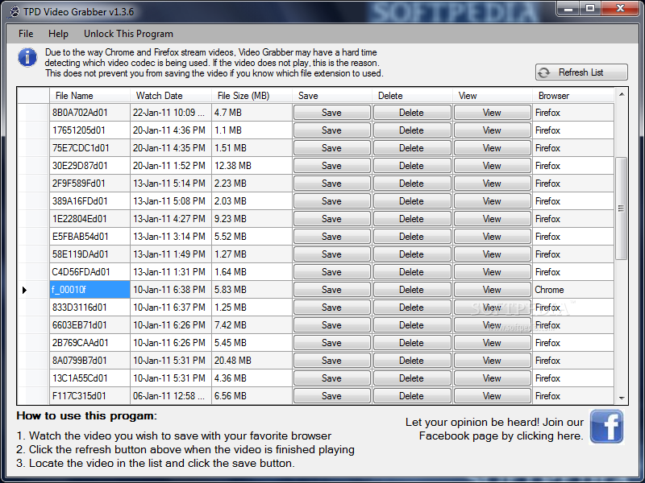Viewport: 645px width, 483px height.
Task: Click the TPD Video Grabber title bar icon
Action: (x=14, y=11)
